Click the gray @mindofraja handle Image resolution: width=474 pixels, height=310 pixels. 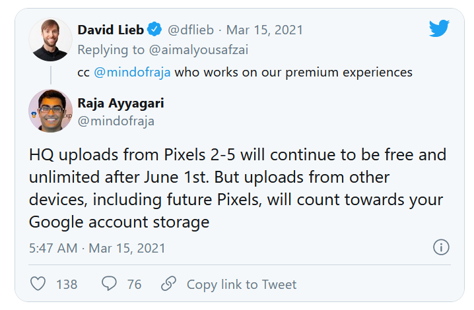116,121
